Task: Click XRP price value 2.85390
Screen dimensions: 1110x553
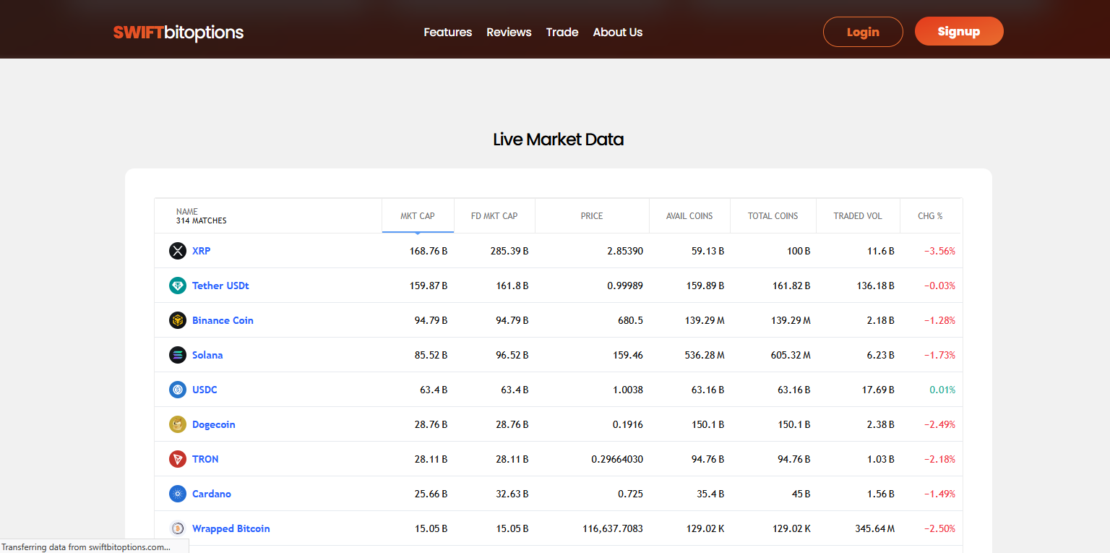Action: click(624, 251)
